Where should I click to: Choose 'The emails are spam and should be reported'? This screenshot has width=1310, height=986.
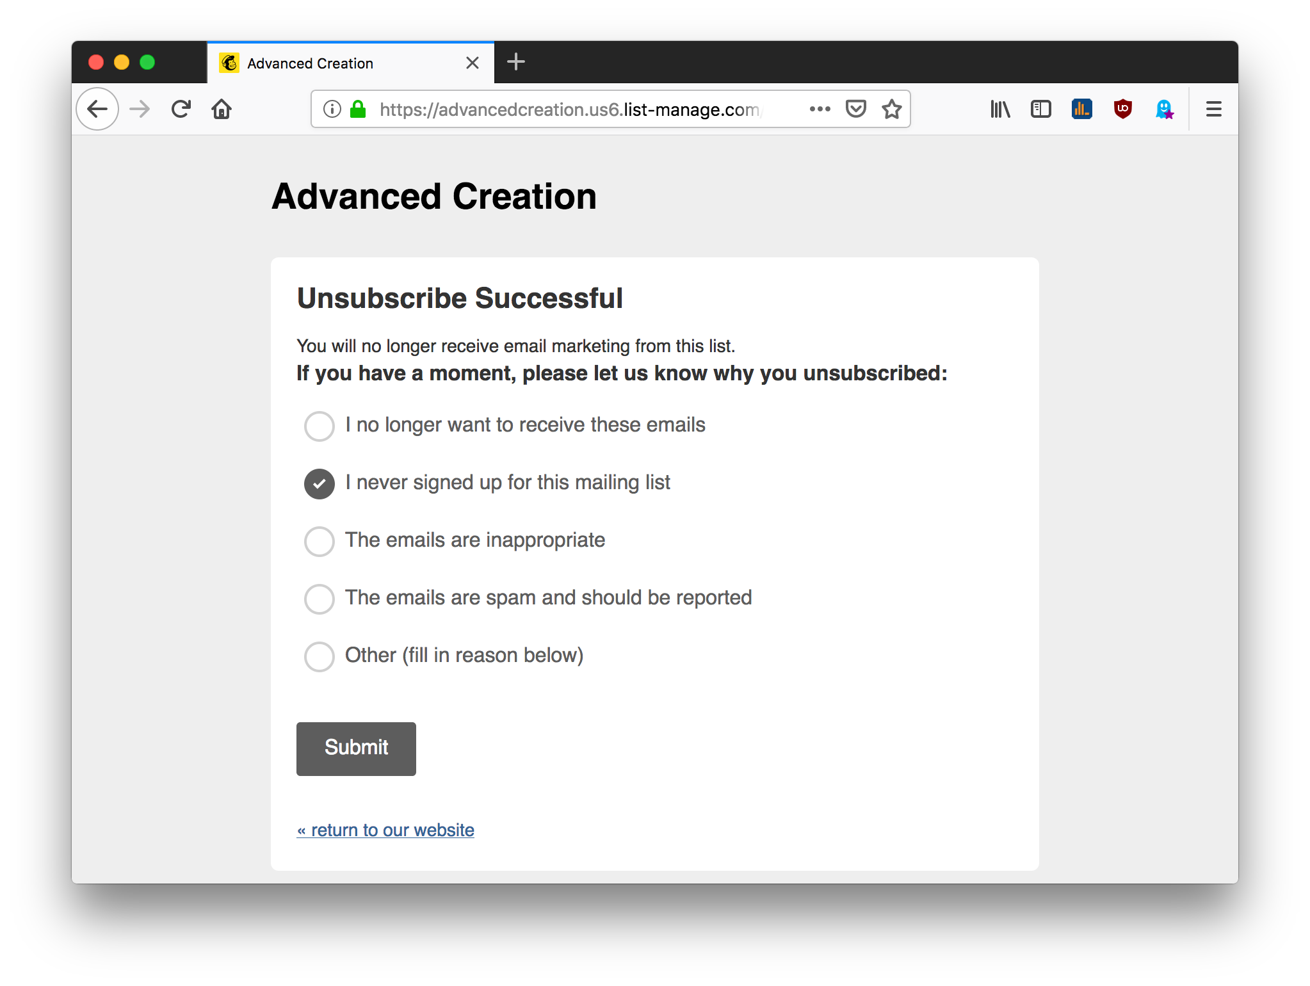(319, 599)
